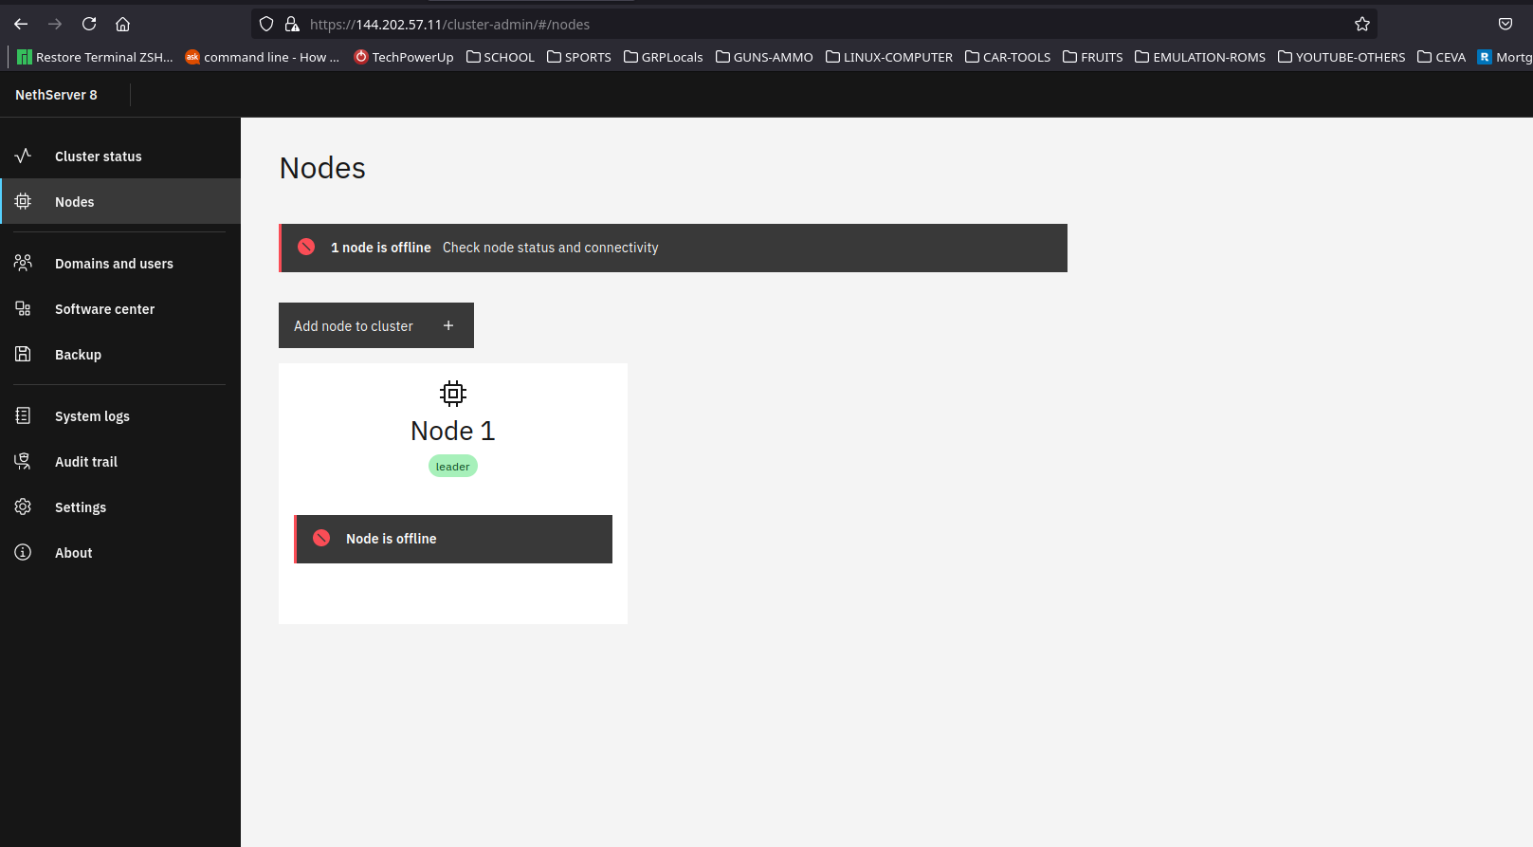The height and width of the screenshot is (847, 1533).
Task: Expand the CEVA bookmarks folder
Action: pyautogui.click(x=1442, y=57)
